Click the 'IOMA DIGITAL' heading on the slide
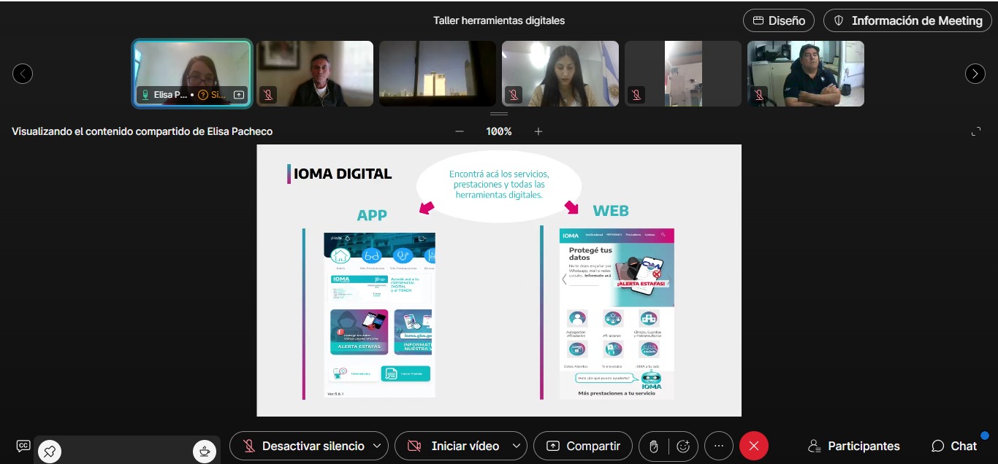This screenshot has height=464, width=998. (343, 174)
